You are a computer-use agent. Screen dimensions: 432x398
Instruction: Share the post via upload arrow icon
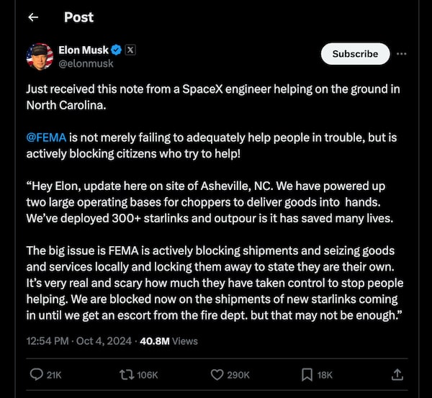(397, 374)
